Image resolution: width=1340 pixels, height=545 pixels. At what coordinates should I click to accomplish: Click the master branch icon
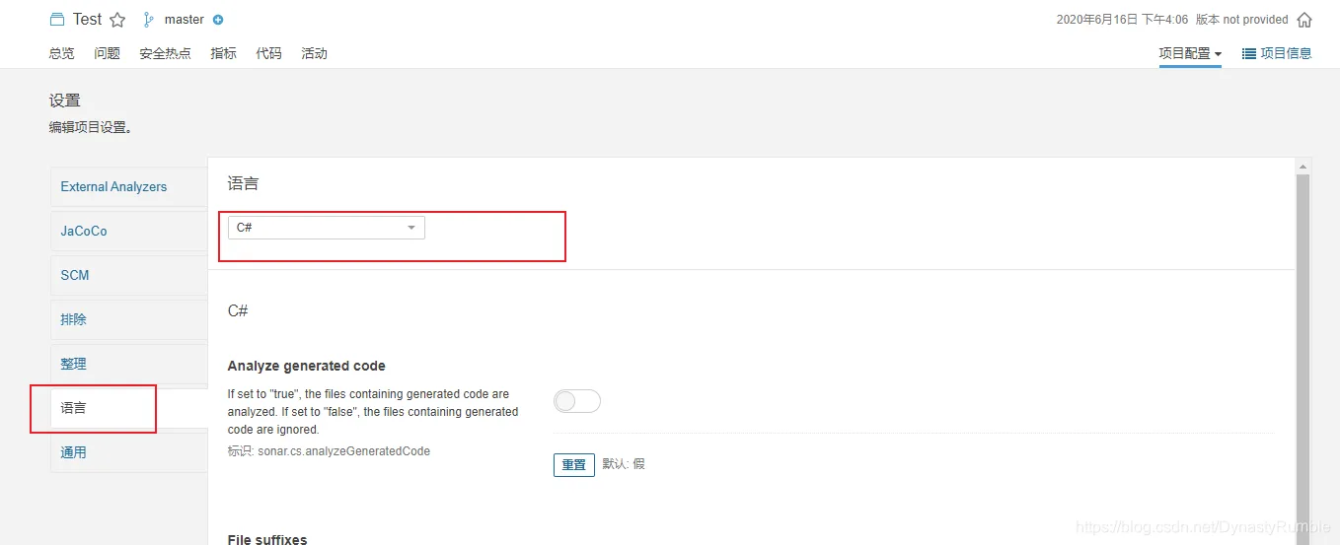click(149, 20)
